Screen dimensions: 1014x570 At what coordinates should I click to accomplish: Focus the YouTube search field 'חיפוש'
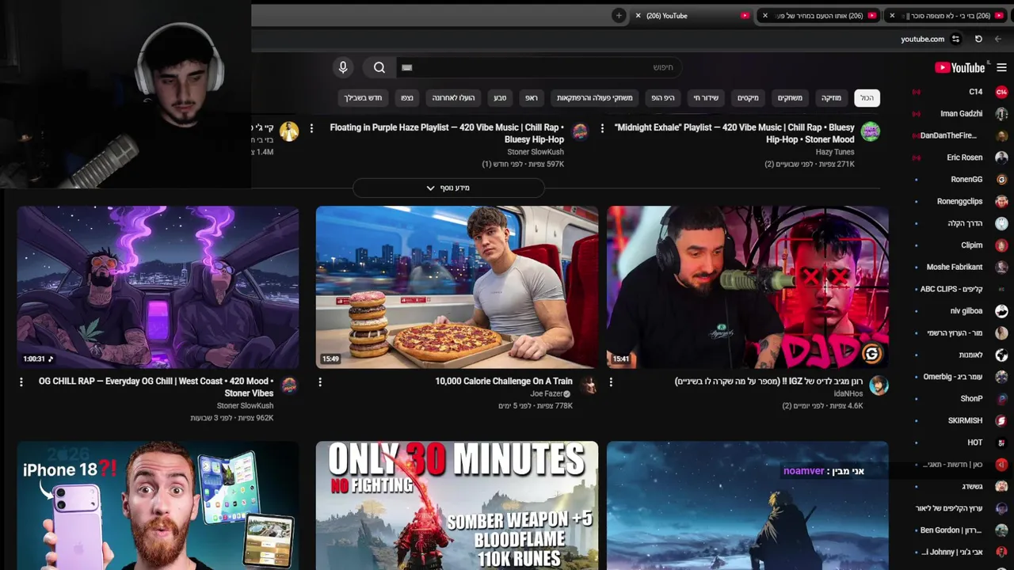coord(539,67)
